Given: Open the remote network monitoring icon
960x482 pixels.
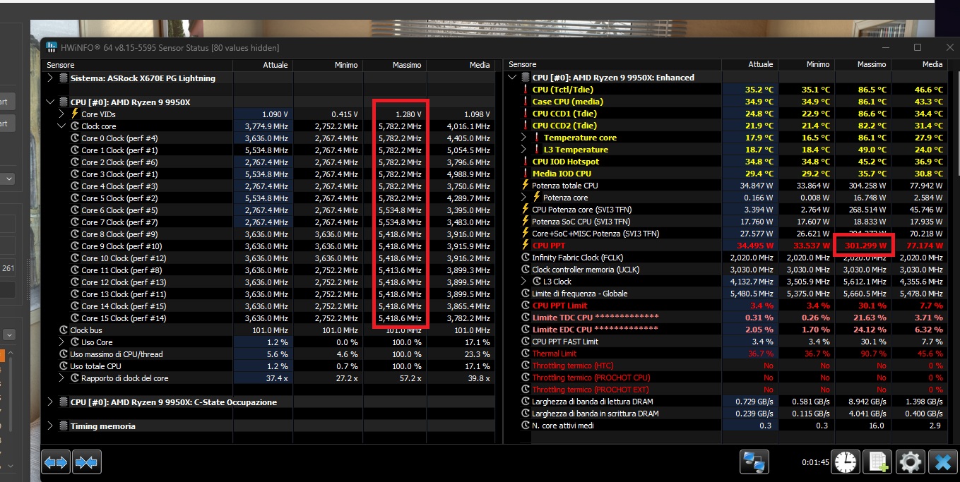Looking at the screenshot, I should coord(754,462).
